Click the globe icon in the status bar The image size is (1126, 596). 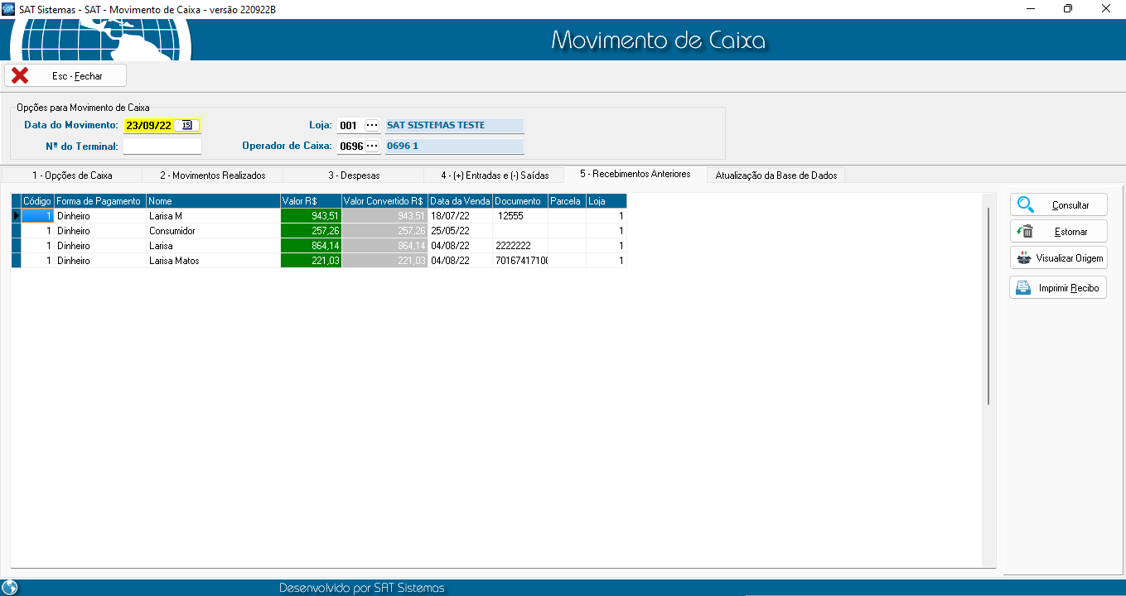point(10,588)
